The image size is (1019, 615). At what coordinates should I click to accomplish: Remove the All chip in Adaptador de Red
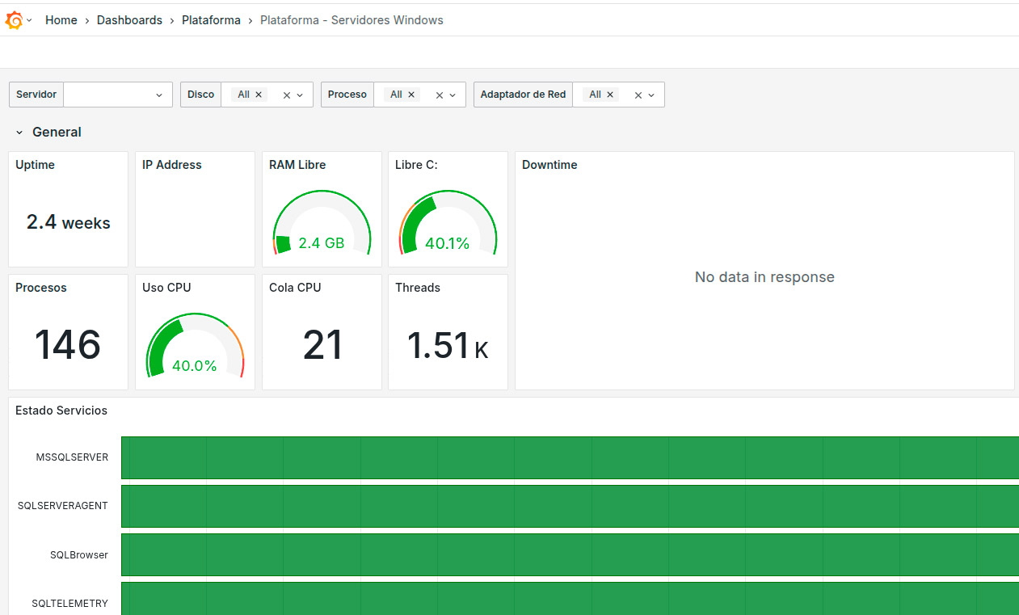[x=610, y=95]
